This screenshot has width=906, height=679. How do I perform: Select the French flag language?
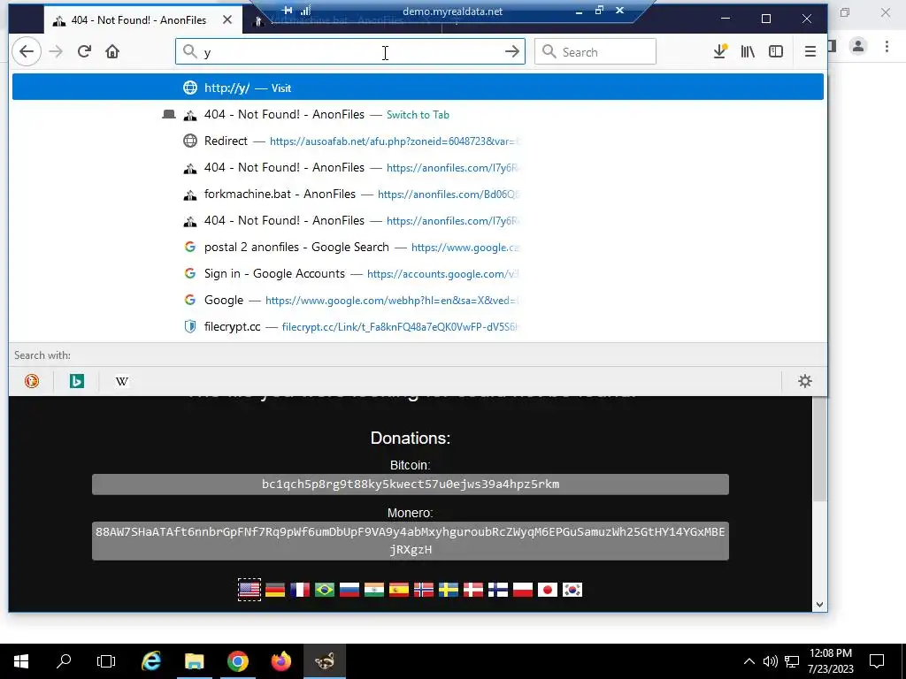tap(300, 590)
